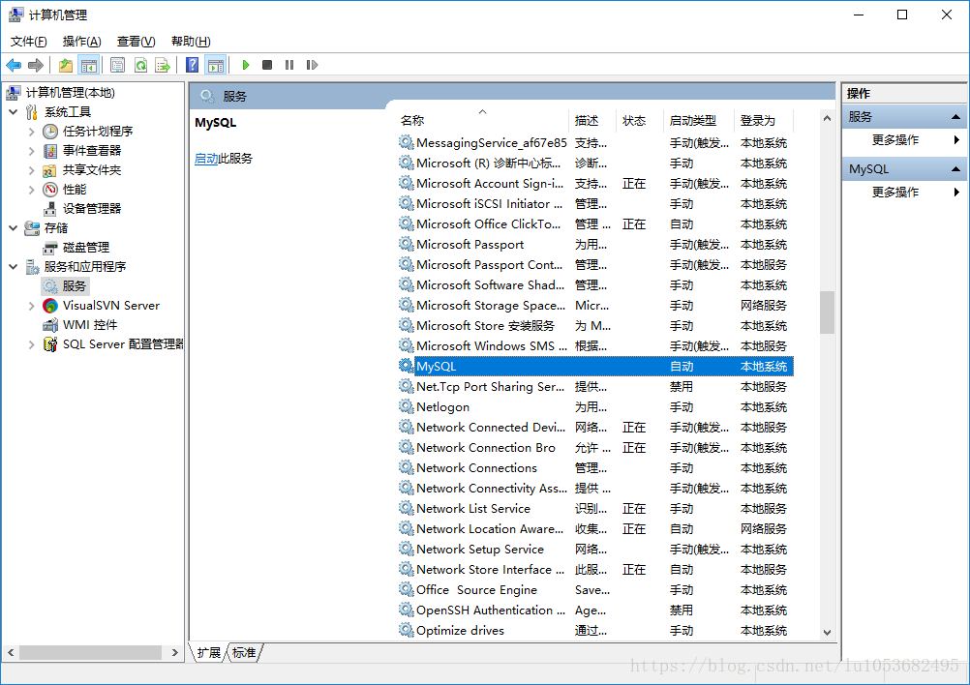This screenshot has height=685, width=970.
Task: Switch to the 标准 tab
Action: click(244, 652)
